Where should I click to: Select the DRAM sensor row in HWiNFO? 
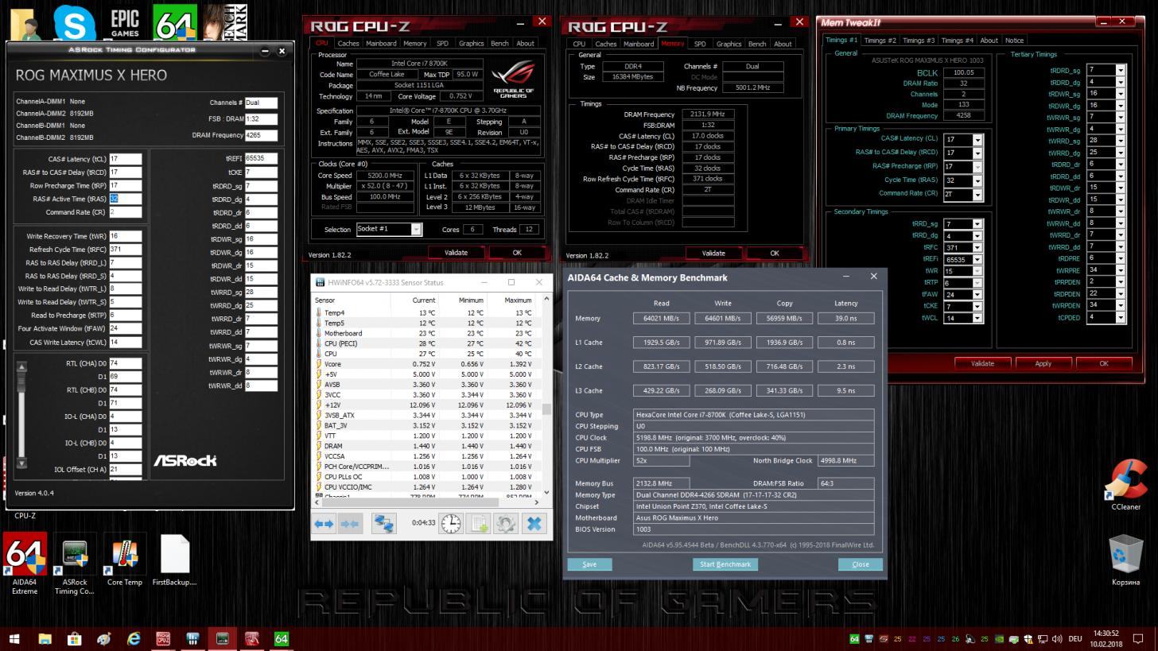pos(427,446)
